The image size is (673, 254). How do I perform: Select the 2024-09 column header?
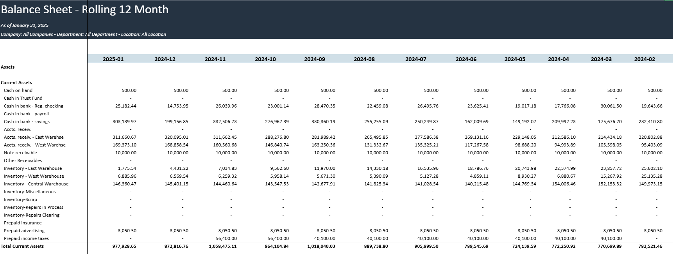pyautogui.click(x=315, y=59)
